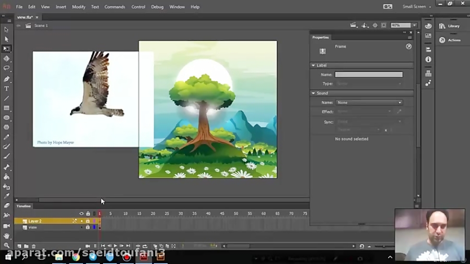
Task: Click the Center Stage icon
Action: coord(375,26)
